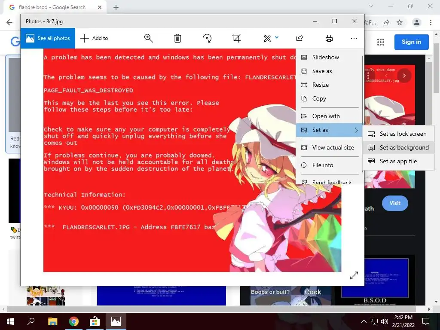Screen dimensions: 440x330
Task: Close the flandre bsod Chrome tab
Action: [x=100, y=7]
